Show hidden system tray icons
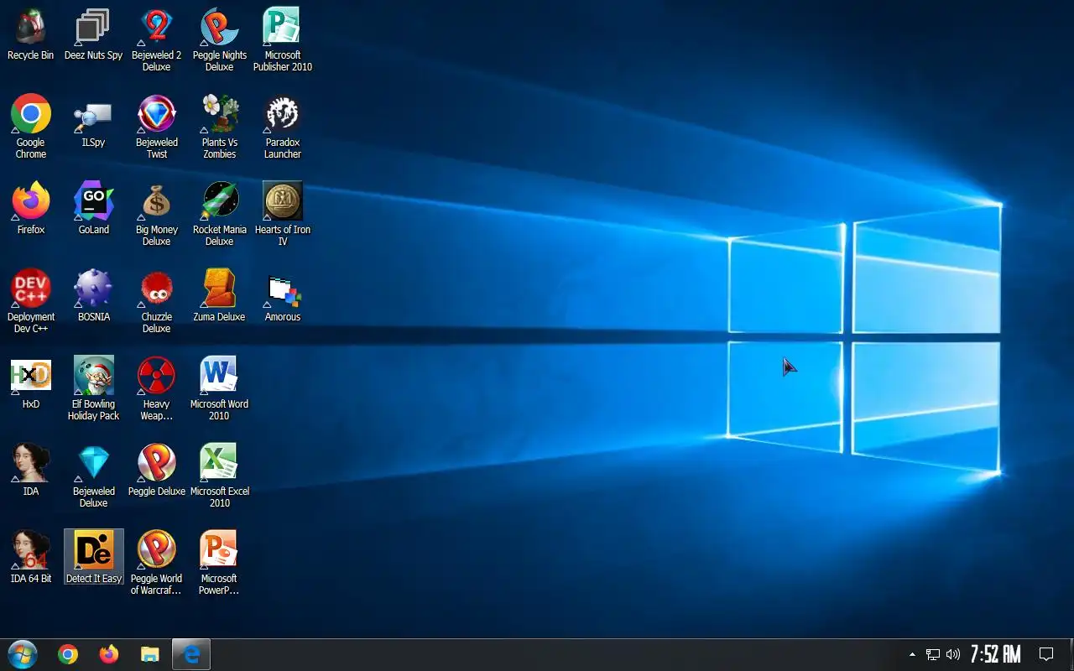This screenshot has height=671, width=1074. click(x=912, y=654)
